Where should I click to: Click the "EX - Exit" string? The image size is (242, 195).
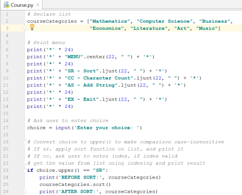pos(82,99)
